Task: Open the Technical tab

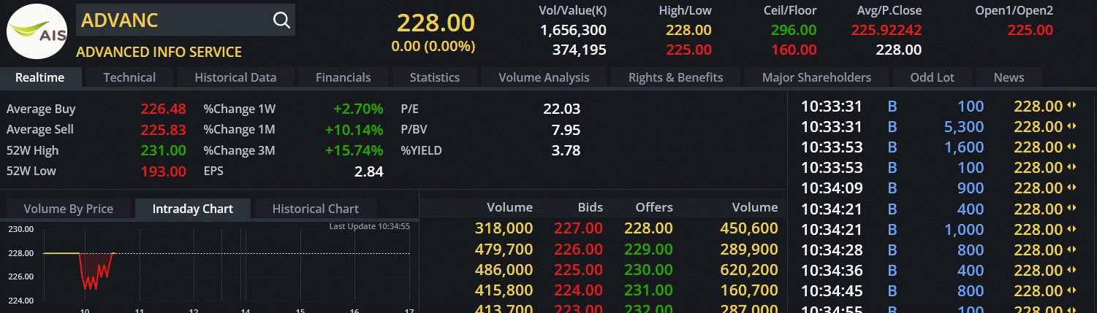Action: (129, 77)
